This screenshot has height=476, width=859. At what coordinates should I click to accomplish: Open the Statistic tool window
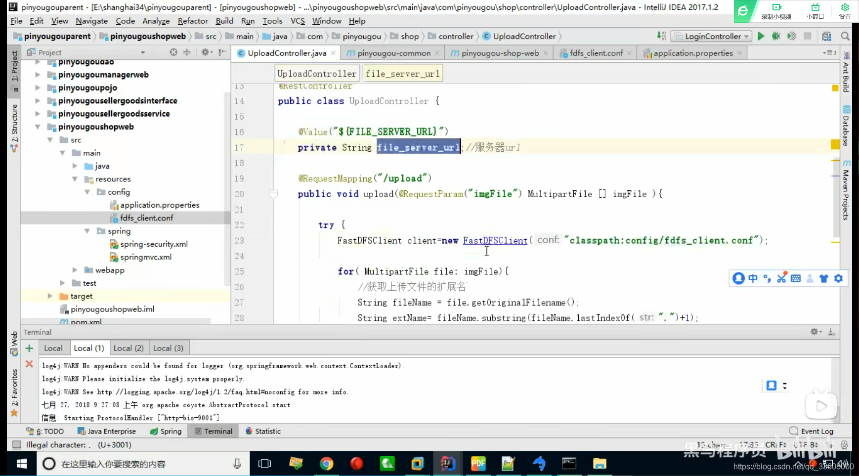coord(263,431)
